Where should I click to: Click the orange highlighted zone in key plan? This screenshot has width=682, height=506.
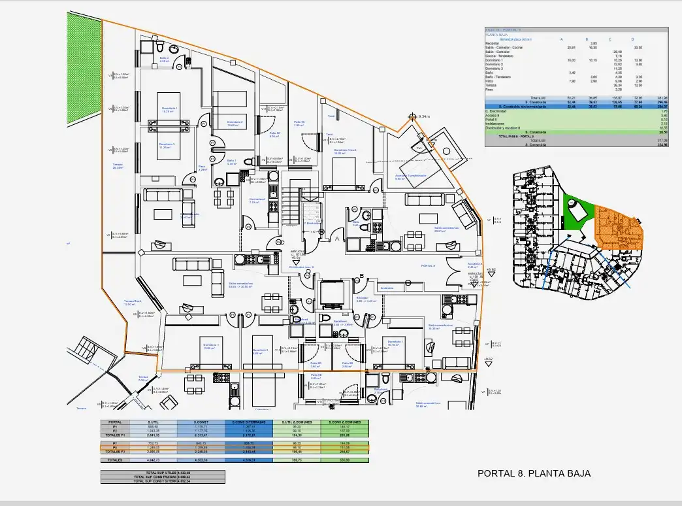[x=617, y=228]
